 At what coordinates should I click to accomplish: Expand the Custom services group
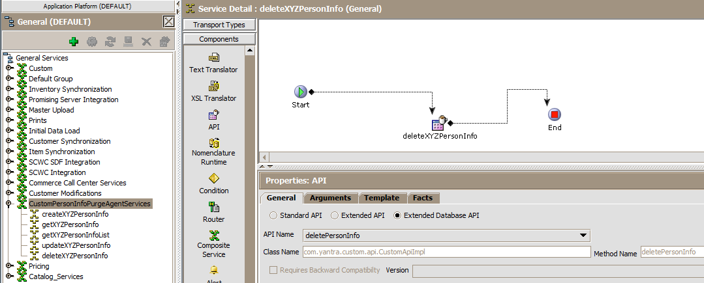tap(9, 68)
